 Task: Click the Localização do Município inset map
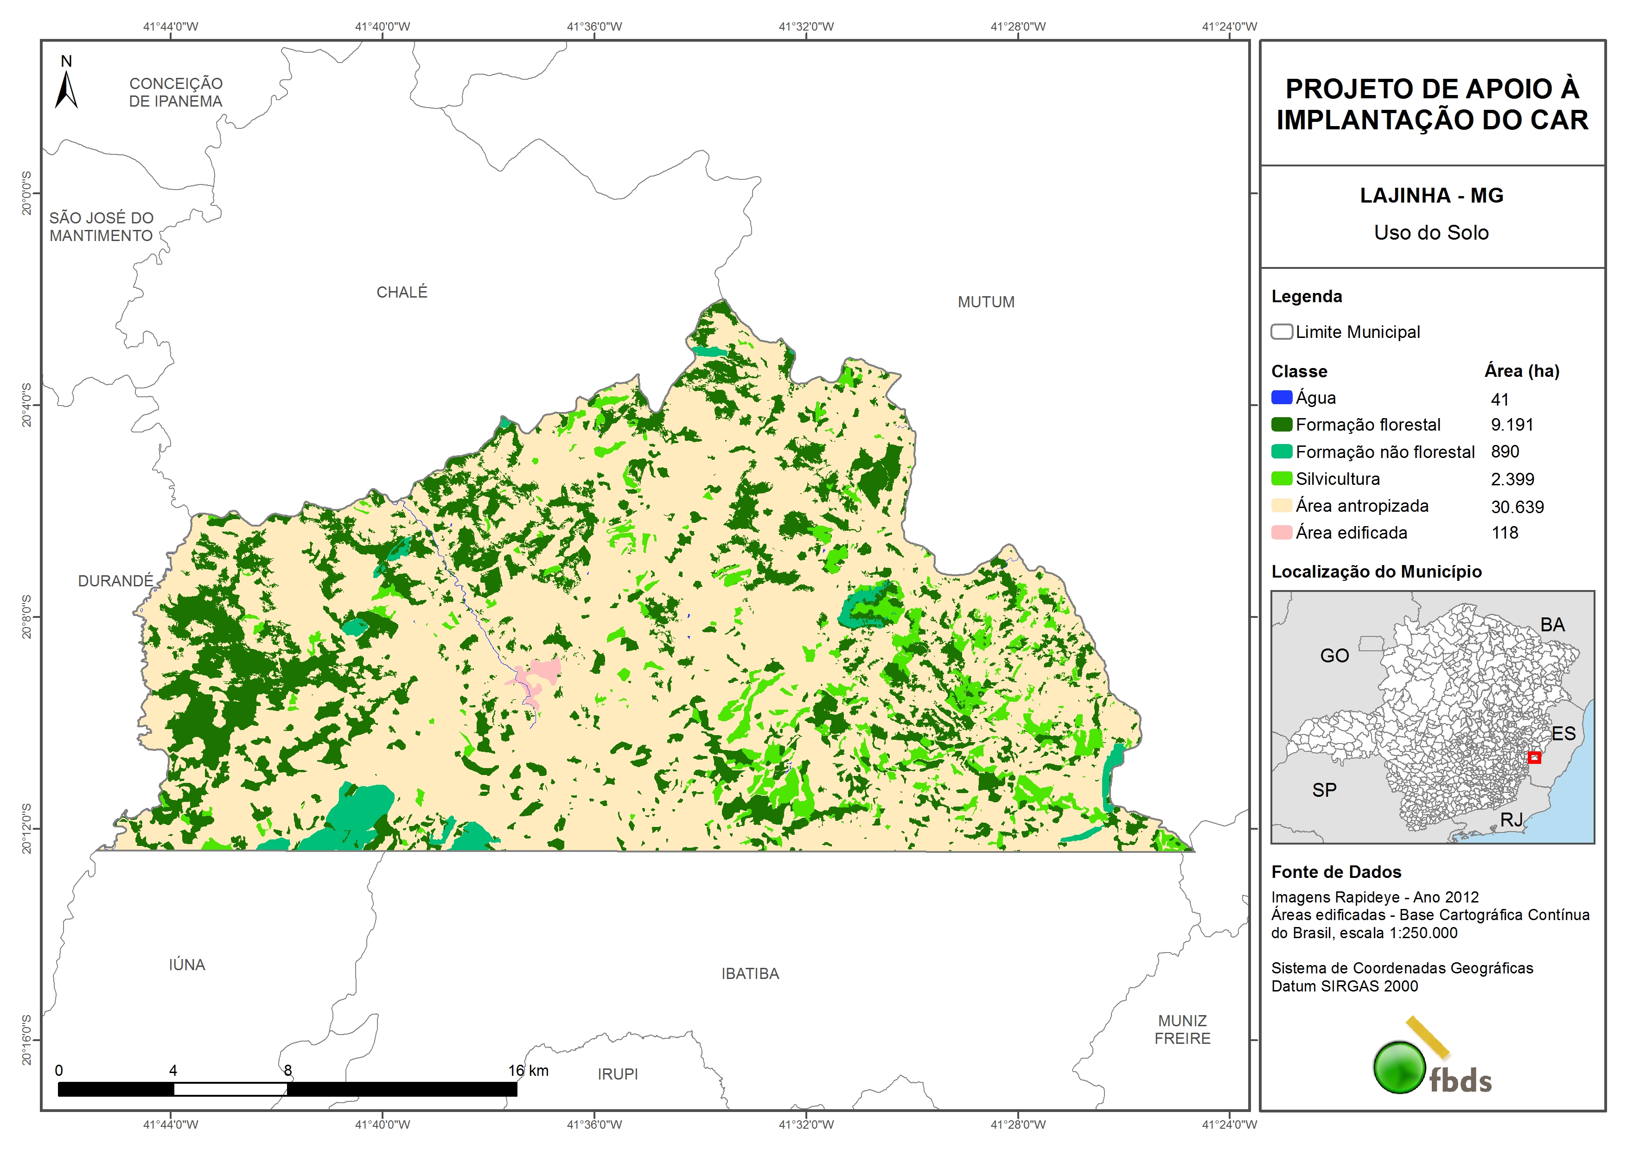pyautogui.click(x=1432, y=716)
